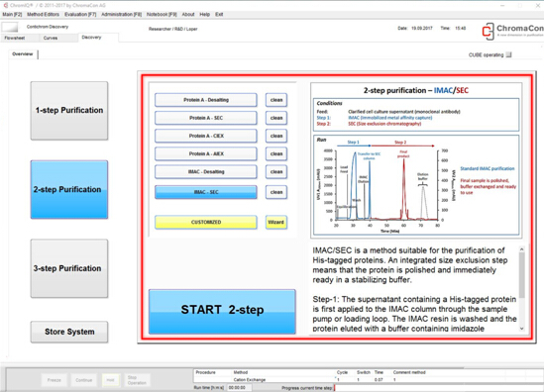Toggle the CUBE operating checkbox
This screenshot has width=544, height=392.
coord(508,54)
